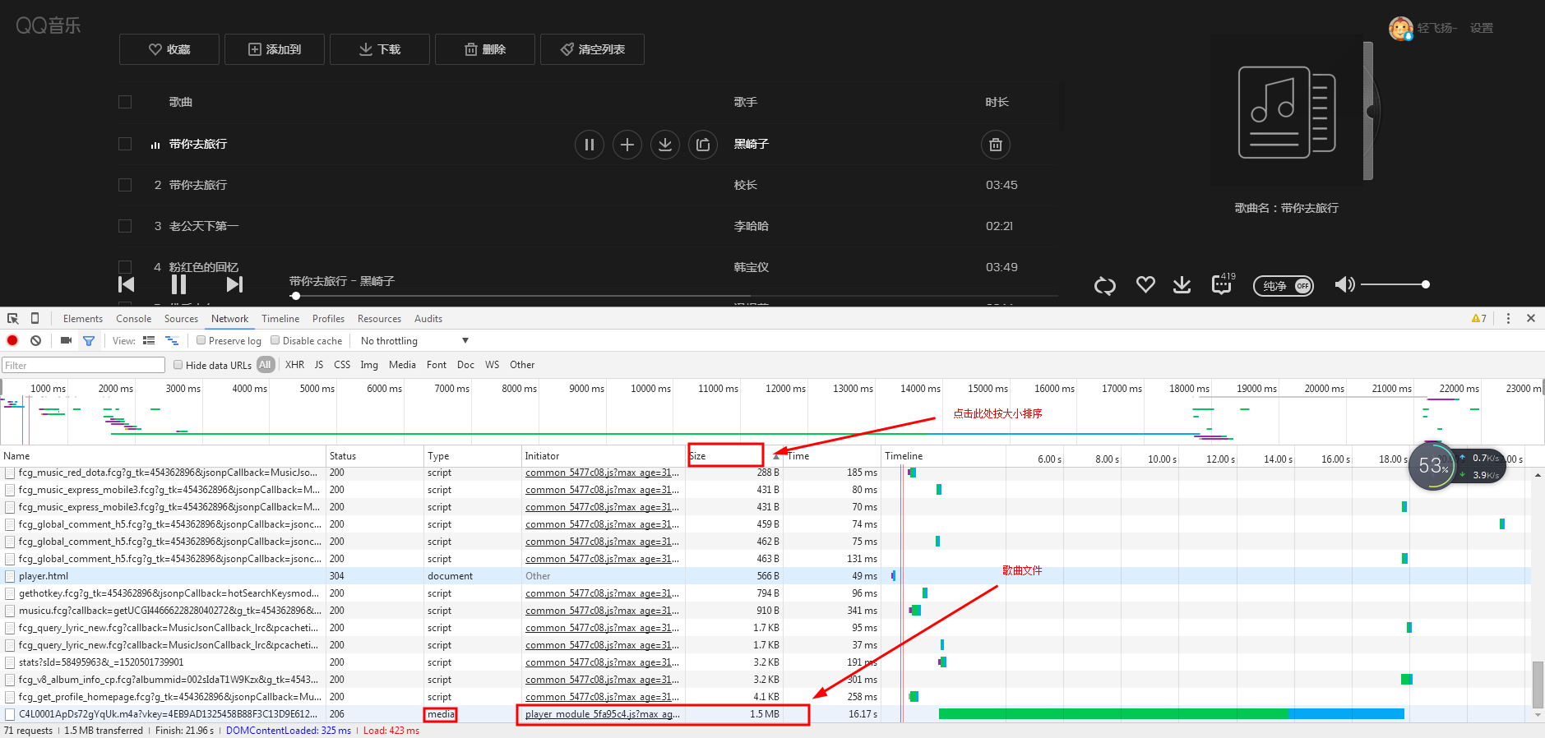Pause the currently playing song row
This screenshot has height=738, width=1545.
coord(590,145)
